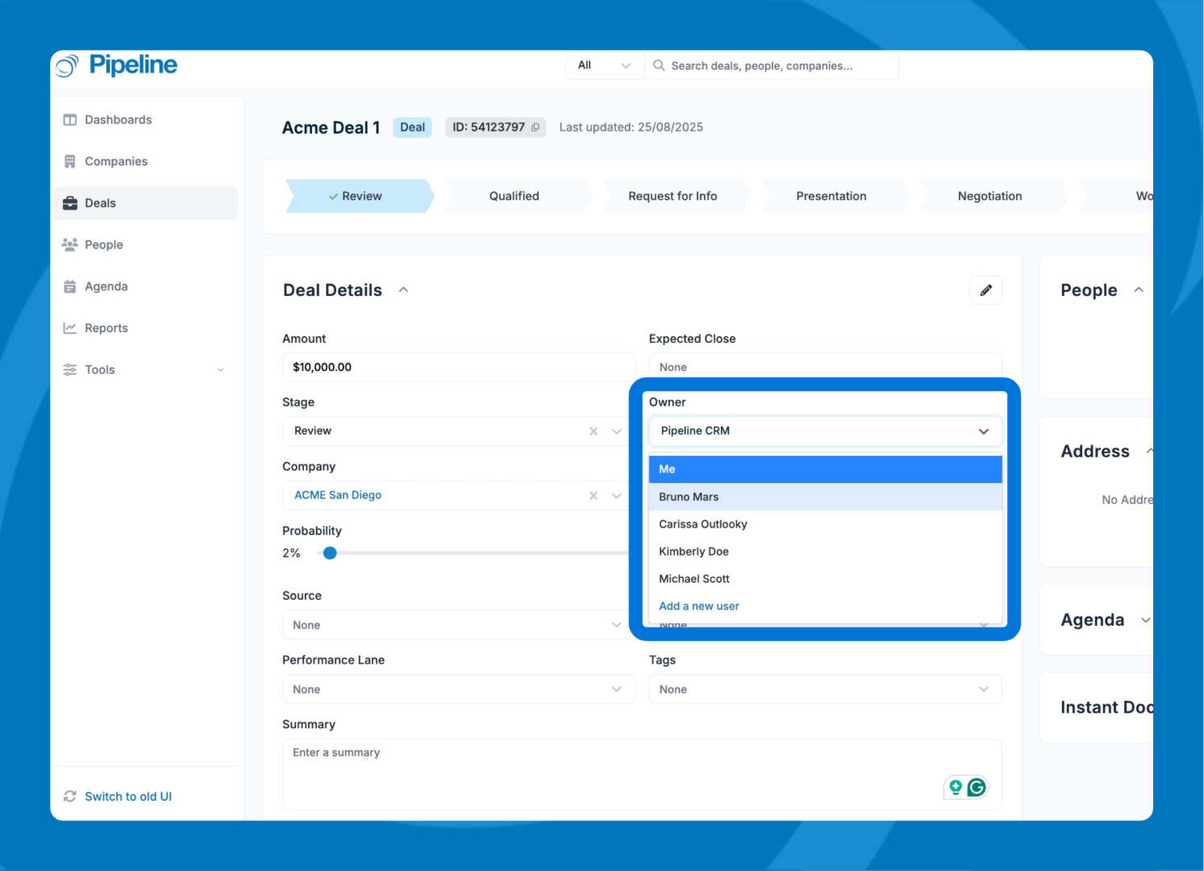The height and width of the screenshot is (871, 1204).
Task: Click the Grammarly icon in Summary box
Action: [977, 787]
